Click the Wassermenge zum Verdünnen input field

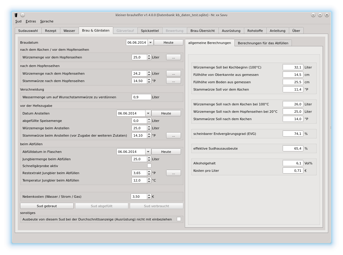click(x=141, y=97)
